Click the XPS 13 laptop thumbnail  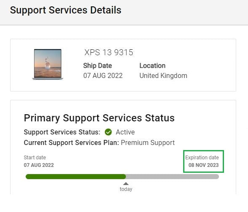pyautogui.click(x=48, y=64)
